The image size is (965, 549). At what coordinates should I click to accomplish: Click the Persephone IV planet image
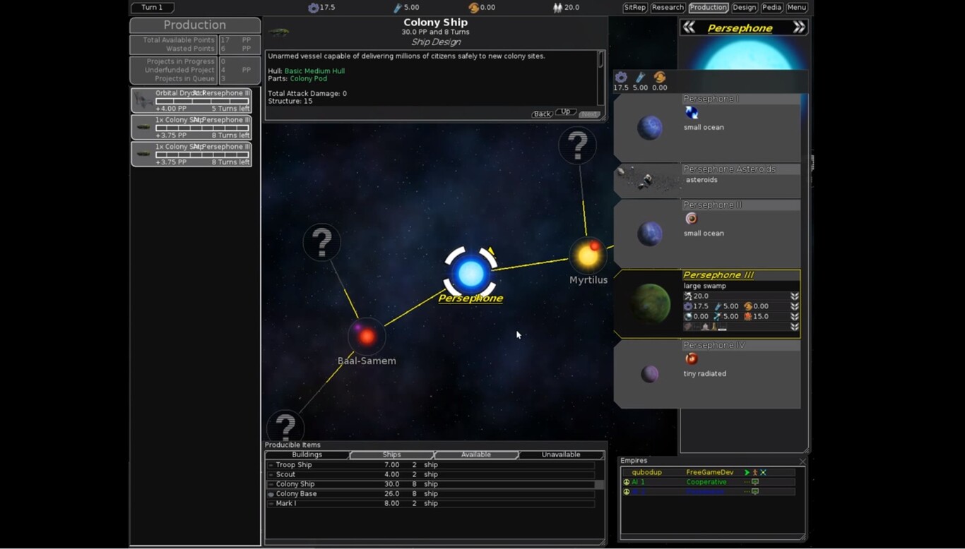649,374
